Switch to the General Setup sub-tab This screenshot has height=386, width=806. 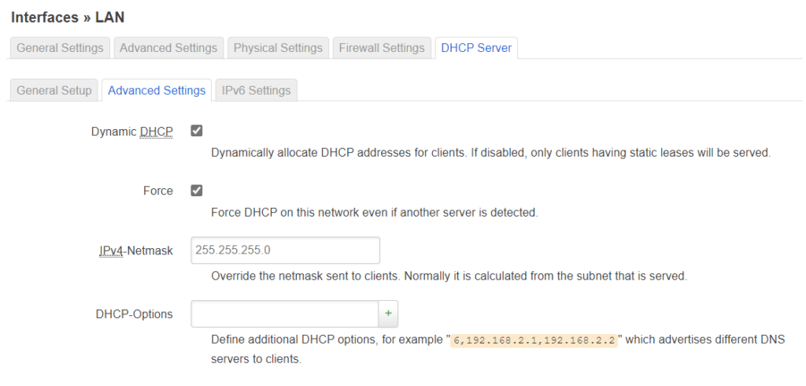(54, 91)
